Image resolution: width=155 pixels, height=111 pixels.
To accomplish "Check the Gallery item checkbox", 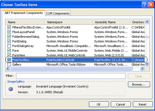I will 9,65.
